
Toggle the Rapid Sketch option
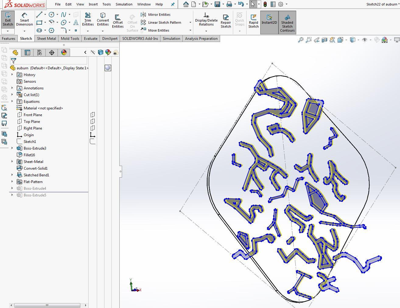click(x=254, y=21)
